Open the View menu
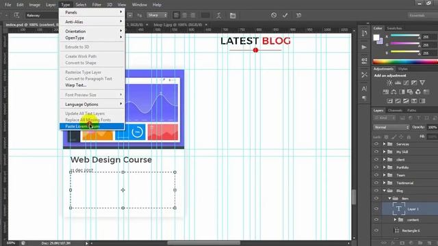This screenshot has width=438, height=246. [122, 5]
